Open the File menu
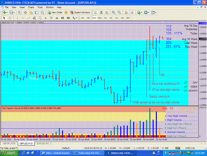Viewport: 207px width, 156px height. 7,7
